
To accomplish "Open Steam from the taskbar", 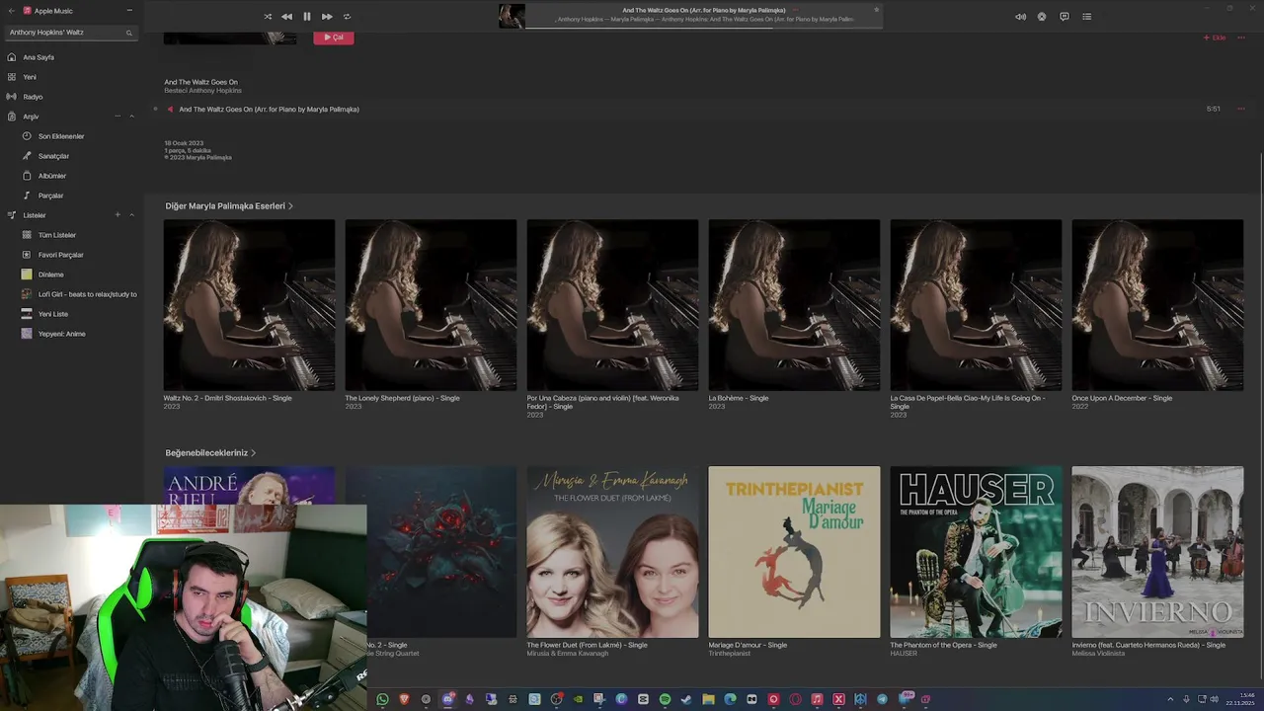I will pyautogui.click(x=686, y=699).
